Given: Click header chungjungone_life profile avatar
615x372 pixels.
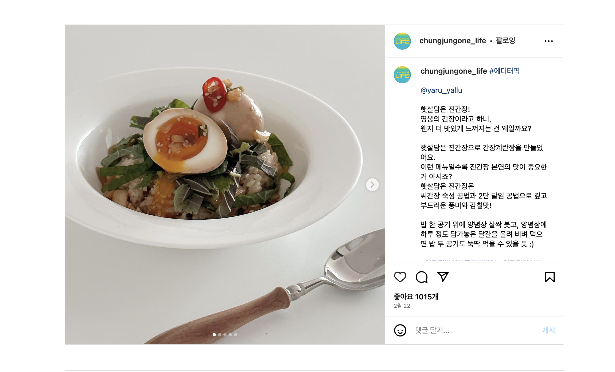Looking at the screenshot, I should pos(402,41).
